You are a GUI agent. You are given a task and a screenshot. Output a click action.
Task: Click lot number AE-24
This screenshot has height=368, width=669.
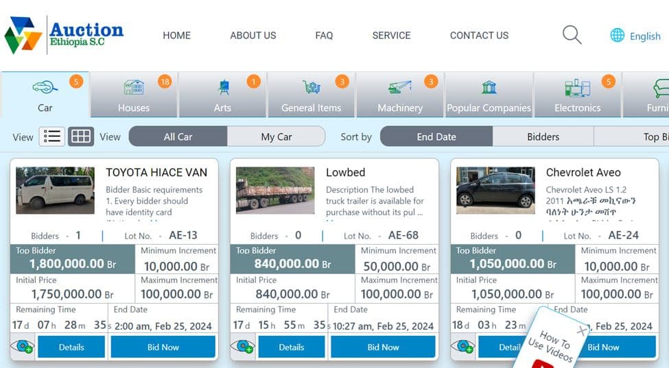pos(623,235)
